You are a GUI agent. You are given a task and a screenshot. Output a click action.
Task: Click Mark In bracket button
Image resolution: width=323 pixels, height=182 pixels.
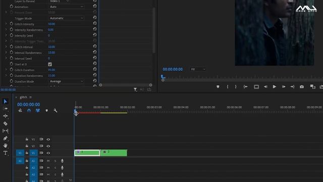click(228, 87)
